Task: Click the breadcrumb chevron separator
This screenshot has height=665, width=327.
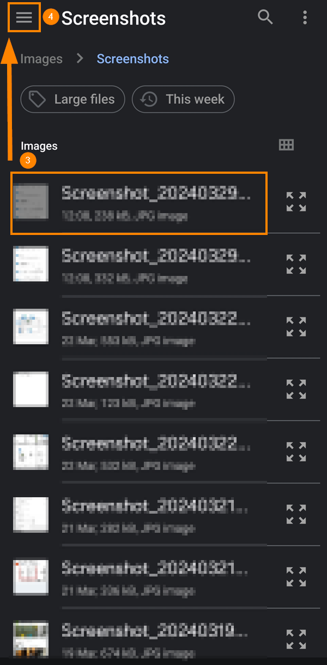Action: [x=80, y=58]
